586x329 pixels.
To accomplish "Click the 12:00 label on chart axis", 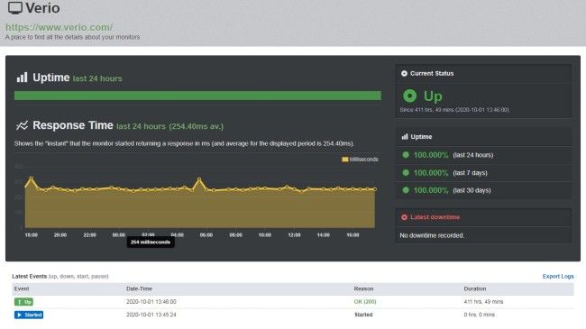I will [x=294, y=235].
